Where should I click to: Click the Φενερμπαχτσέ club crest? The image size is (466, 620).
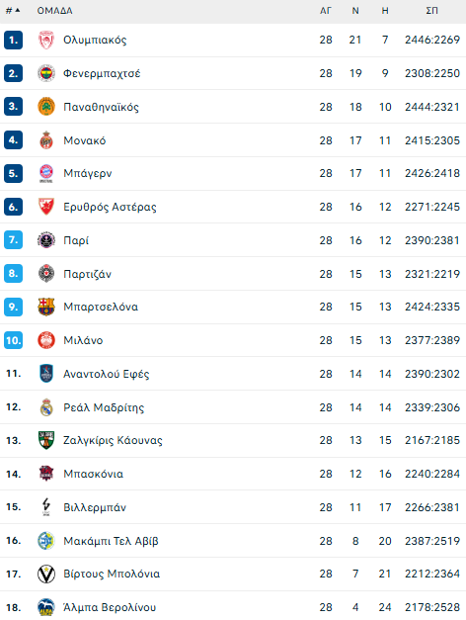(45, 73)
